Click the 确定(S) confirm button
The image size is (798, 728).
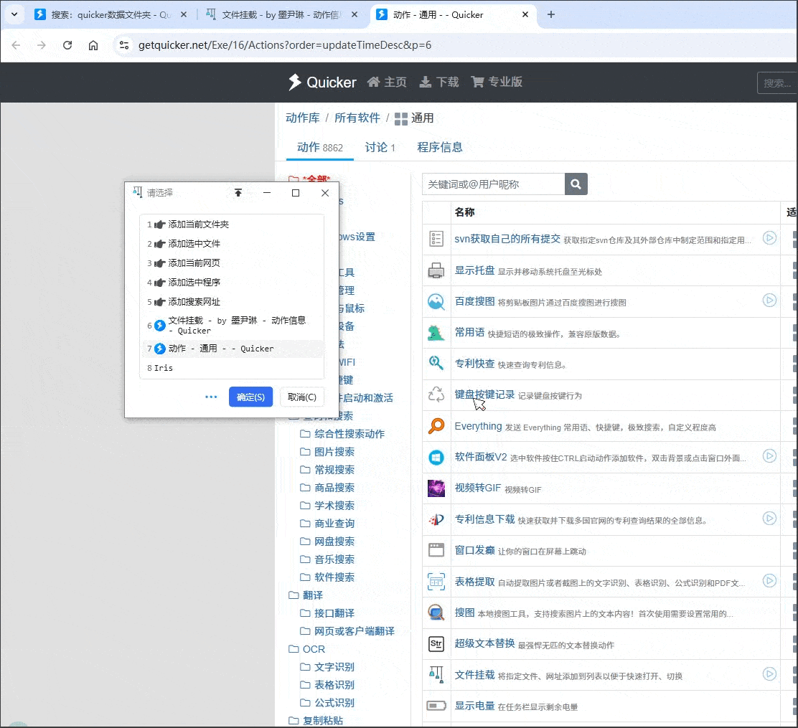[250, 397]
